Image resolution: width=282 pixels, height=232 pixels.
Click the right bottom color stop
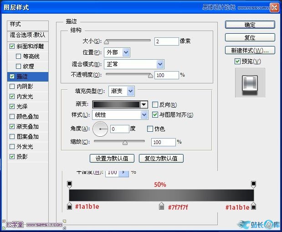click(254, 206)
